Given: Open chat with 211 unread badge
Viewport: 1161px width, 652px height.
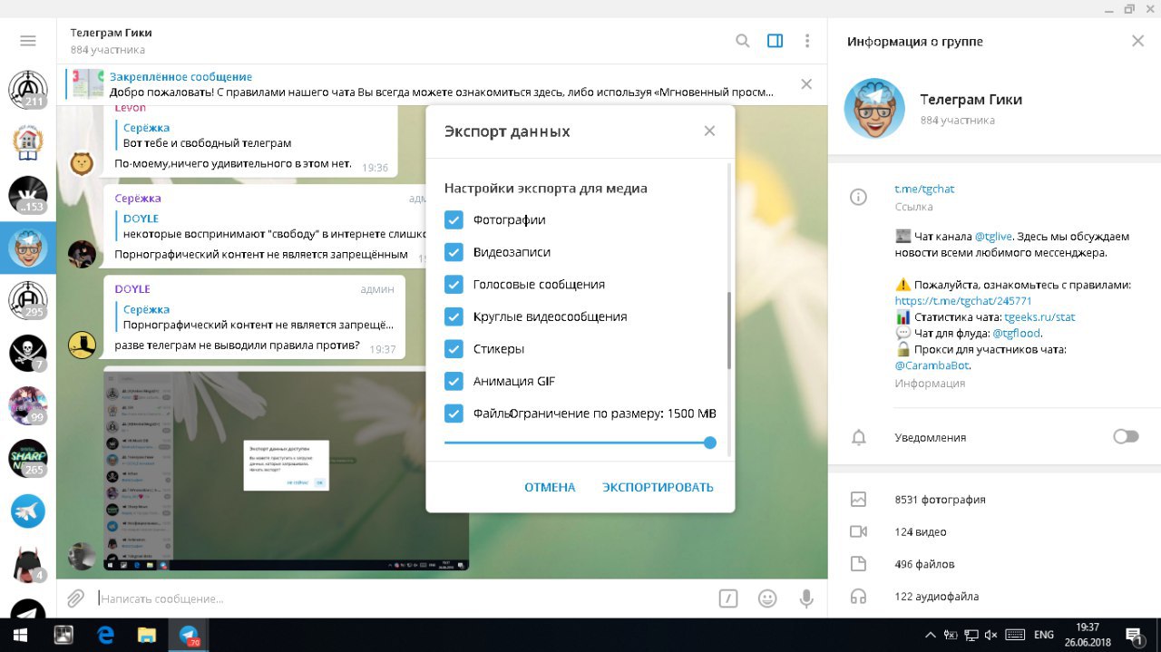Looking at the screenshot, I should pyautogui.click(x=27, y=89).
